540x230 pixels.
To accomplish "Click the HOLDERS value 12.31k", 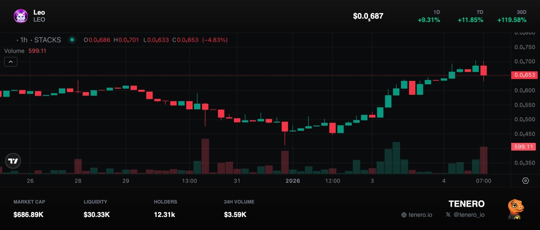I will pyautogui.click(x=164, y=215).
